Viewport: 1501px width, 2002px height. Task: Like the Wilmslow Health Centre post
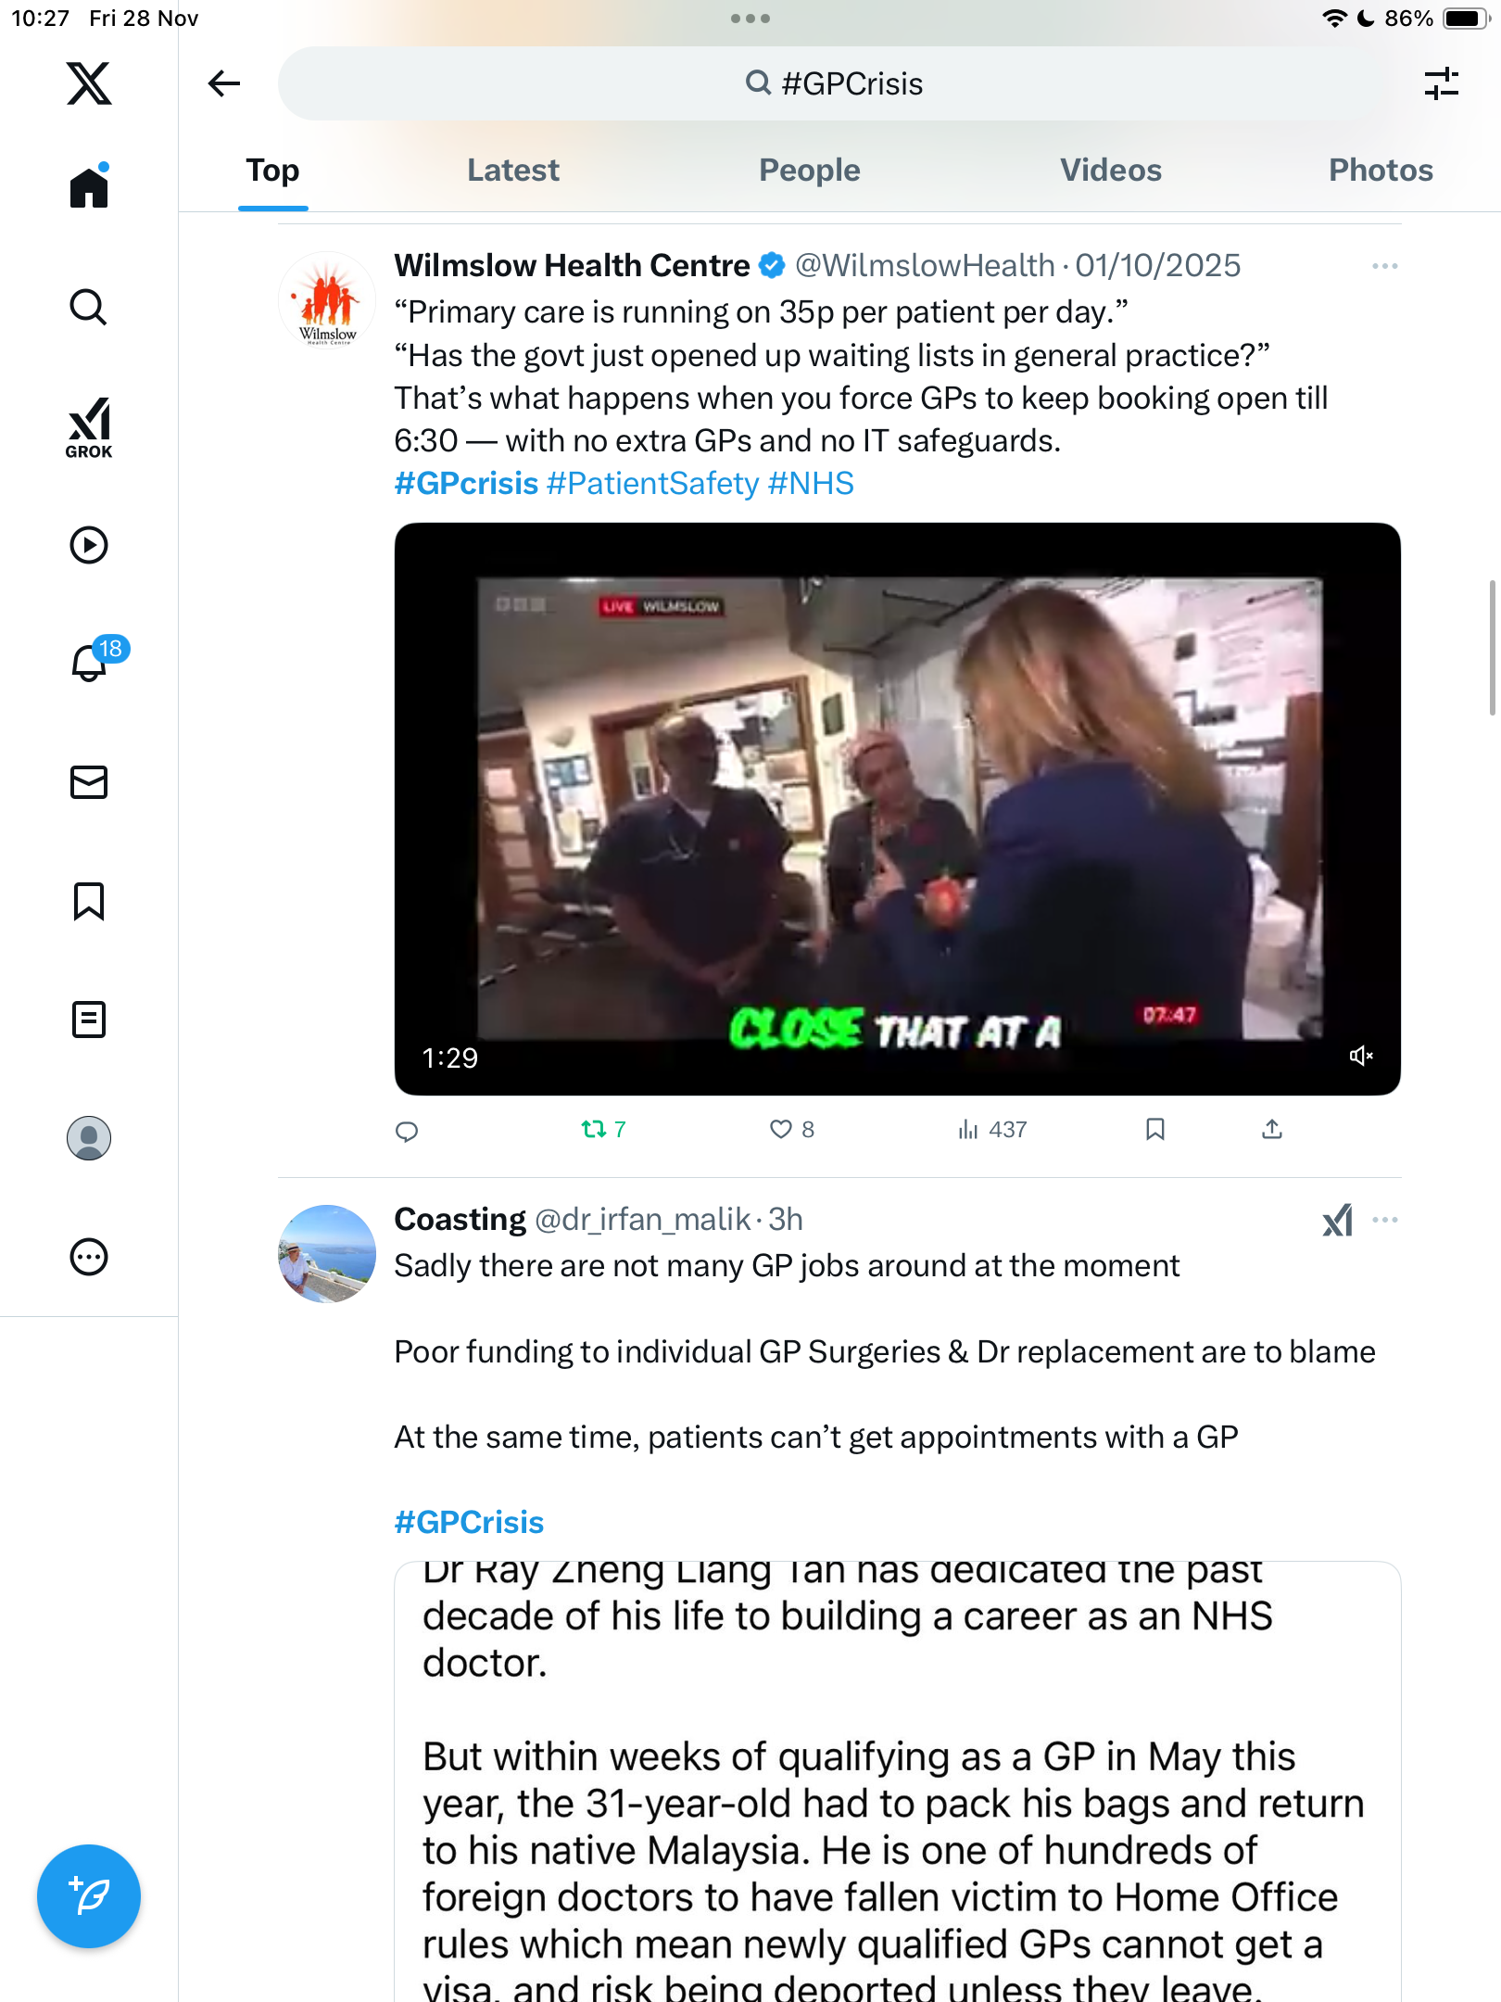(792, 1129)
